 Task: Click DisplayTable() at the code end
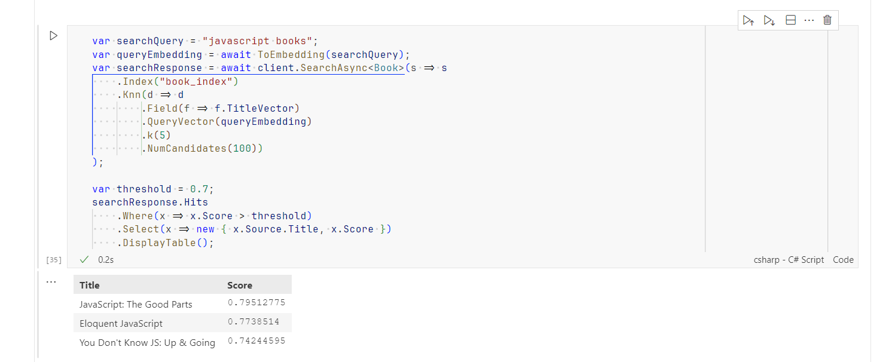(x=165, y=243)
